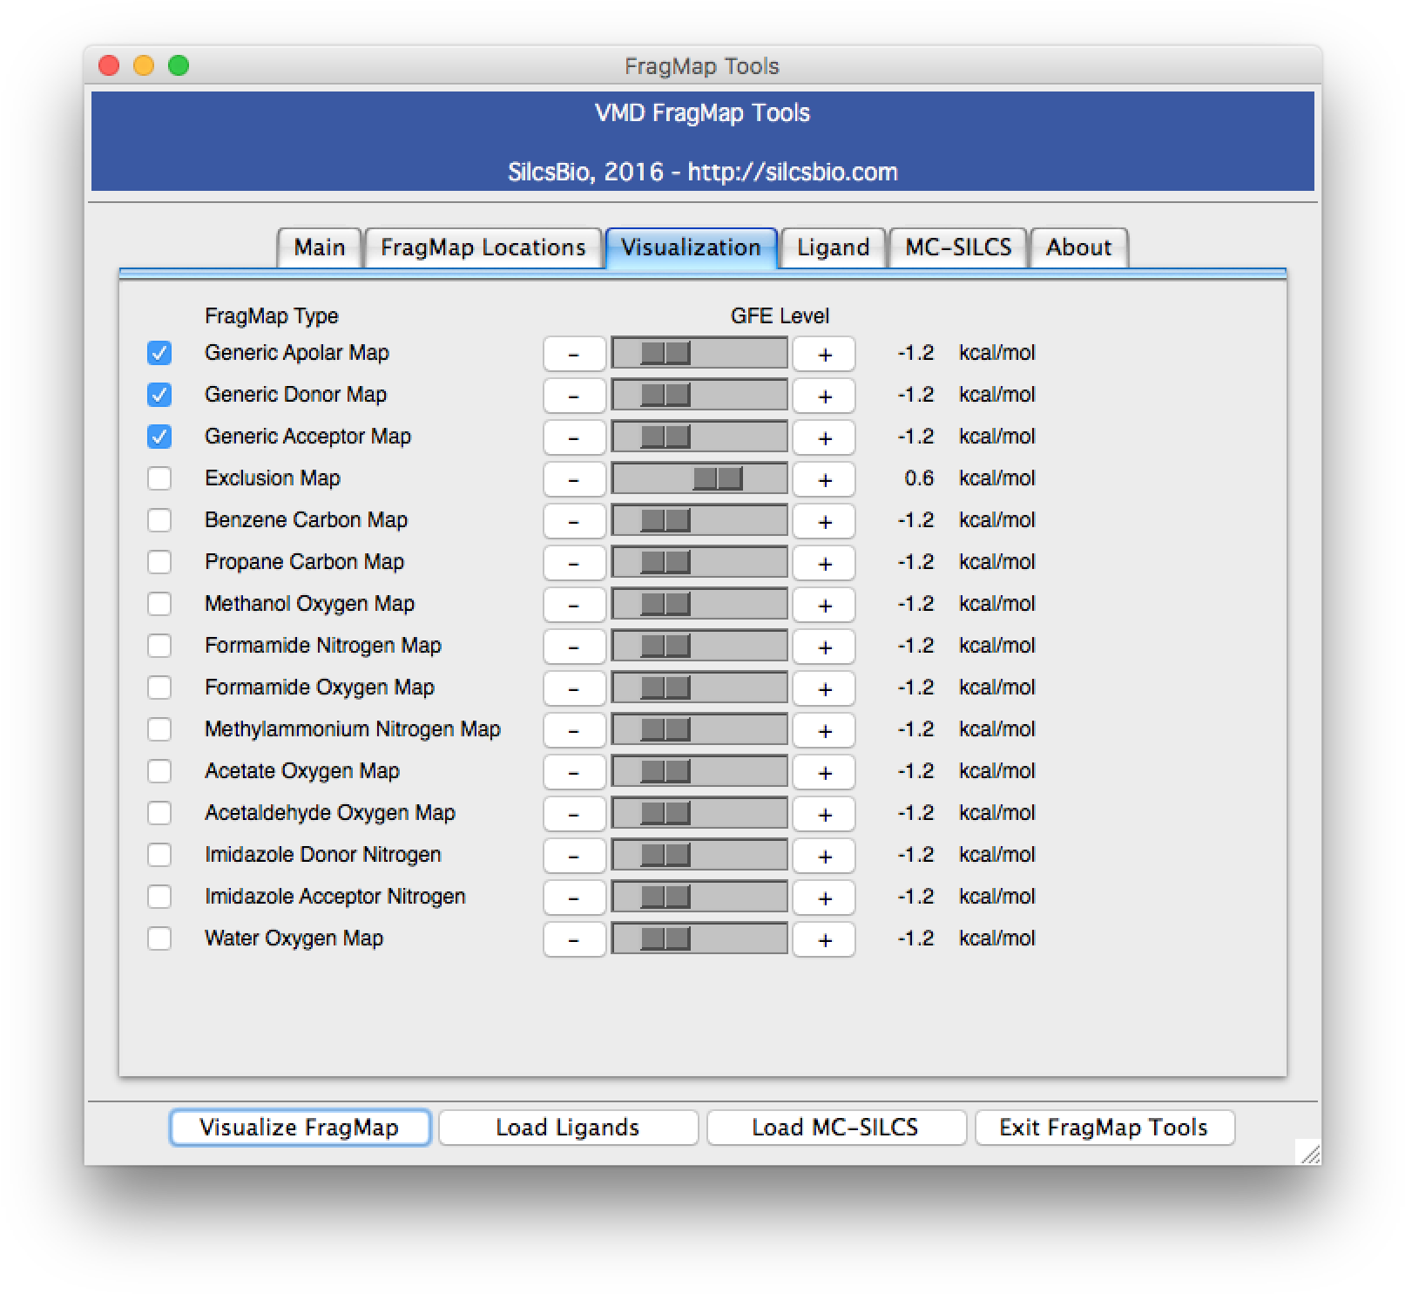Check the Water Oxygen Map box

point(159,938)
